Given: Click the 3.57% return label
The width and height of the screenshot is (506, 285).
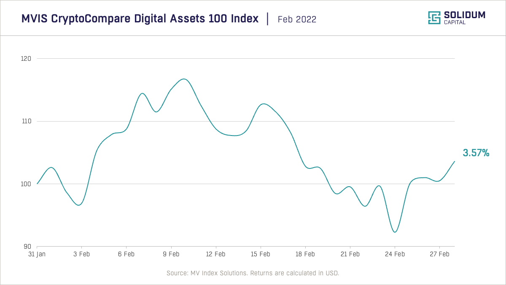Looking at the screenshot, I should pyautogui.click(x=476, y=153).
